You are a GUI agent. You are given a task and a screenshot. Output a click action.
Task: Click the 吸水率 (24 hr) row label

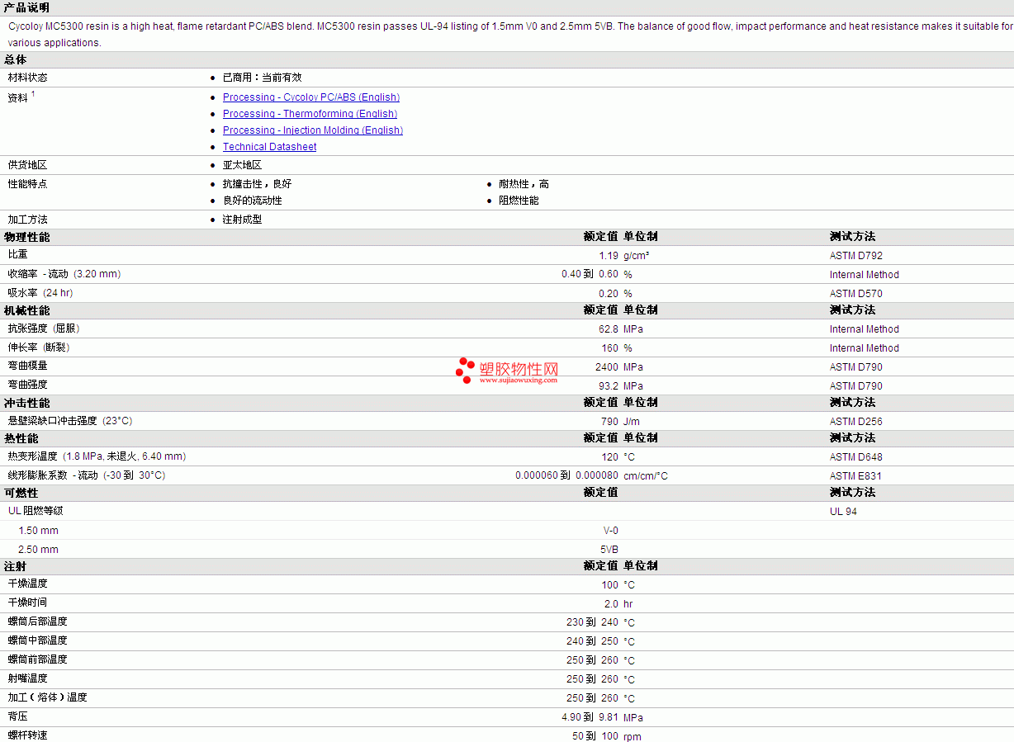click(40, 293)
